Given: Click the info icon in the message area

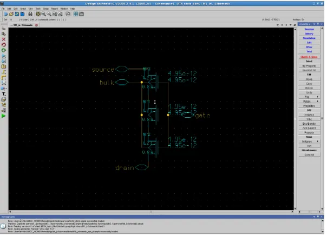Looking at the screenshot, I should [x=3, y=226].
